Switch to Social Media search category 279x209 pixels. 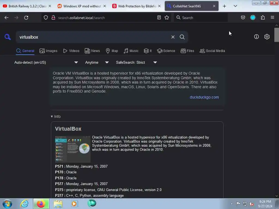pos(212,51)
